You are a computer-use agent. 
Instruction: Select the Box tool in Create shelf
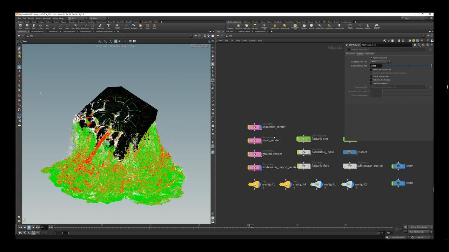20,26
